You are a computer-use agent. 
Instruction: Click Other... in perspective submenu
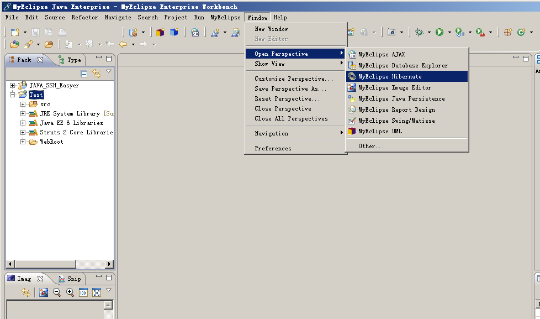click(370, 146)
